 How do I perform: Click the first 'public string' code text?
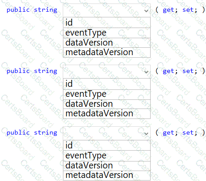32,10
